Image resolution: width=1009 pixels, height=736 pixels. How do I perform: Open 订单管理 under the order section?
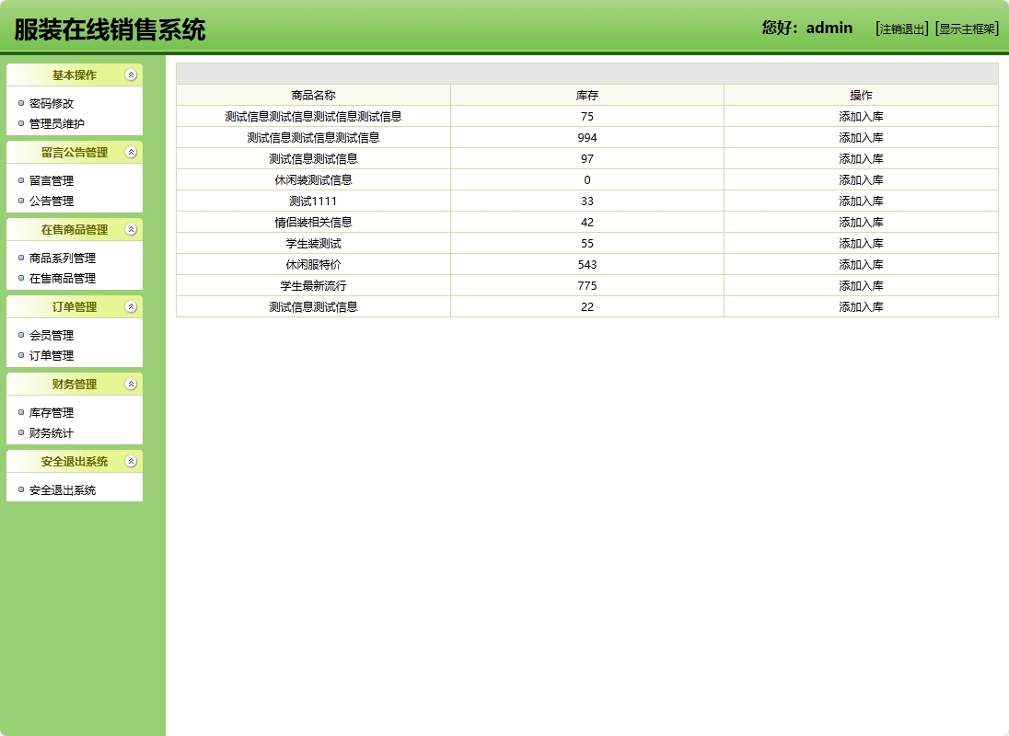pyautogui.click(x=50, y=355)
